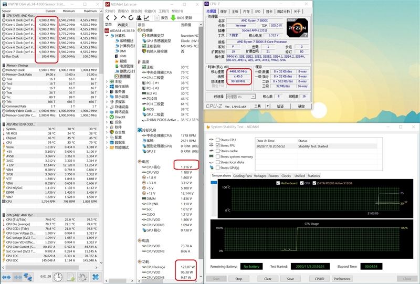Switch to AIDA64 收藏夹 favorites tab
Viewport: 420px width, 284px height.
point(123,25)
